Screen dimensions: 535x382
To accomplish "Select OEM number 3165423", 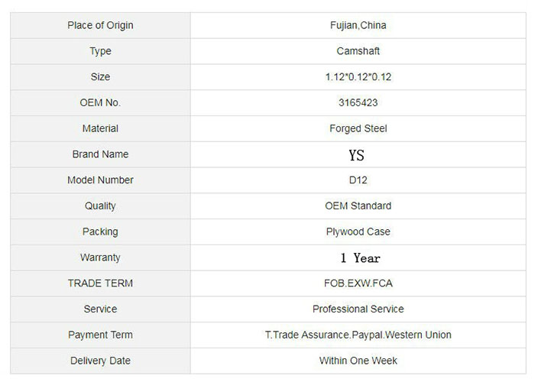I will (x=358, y=102).
